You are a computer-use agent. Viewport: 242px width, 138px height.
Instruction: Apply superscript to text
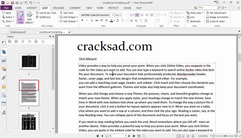click(x=102, y=20)
